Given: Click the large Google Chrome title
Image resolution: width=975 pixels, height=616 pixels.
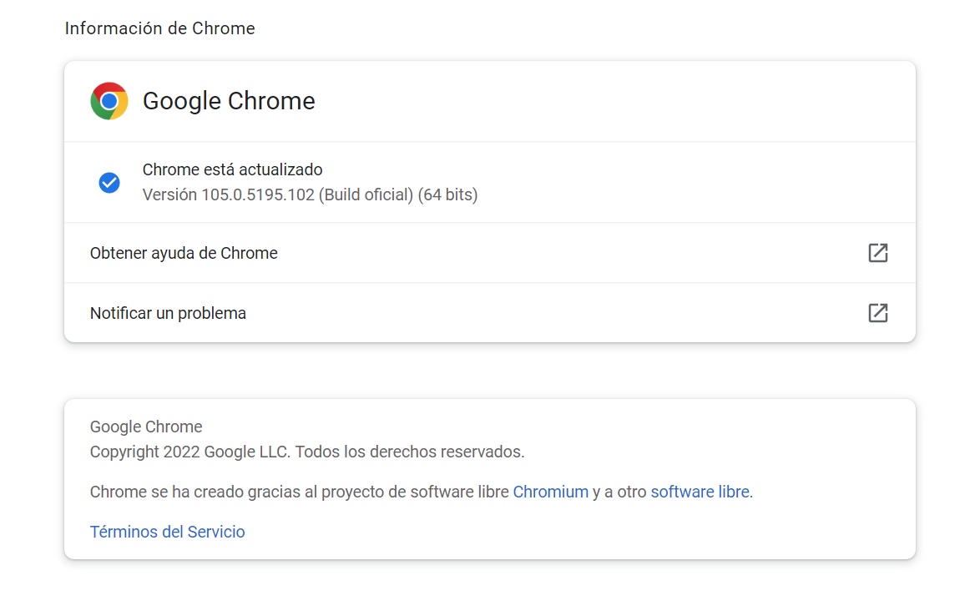Looking at the screenshot, I should [229, 101].
